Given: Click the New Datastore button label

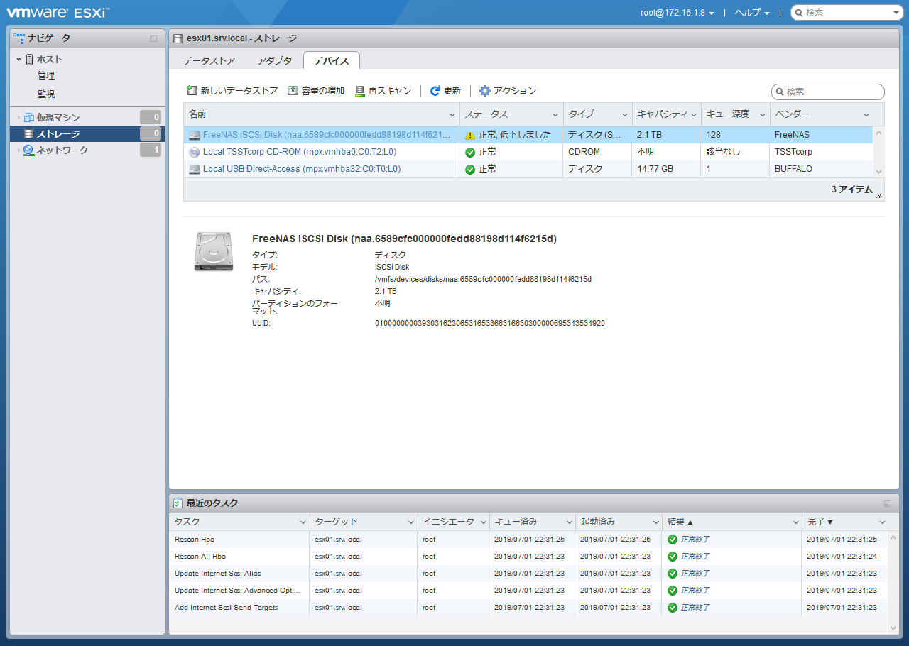Looking at the screenshot, I should click(239, 91).
